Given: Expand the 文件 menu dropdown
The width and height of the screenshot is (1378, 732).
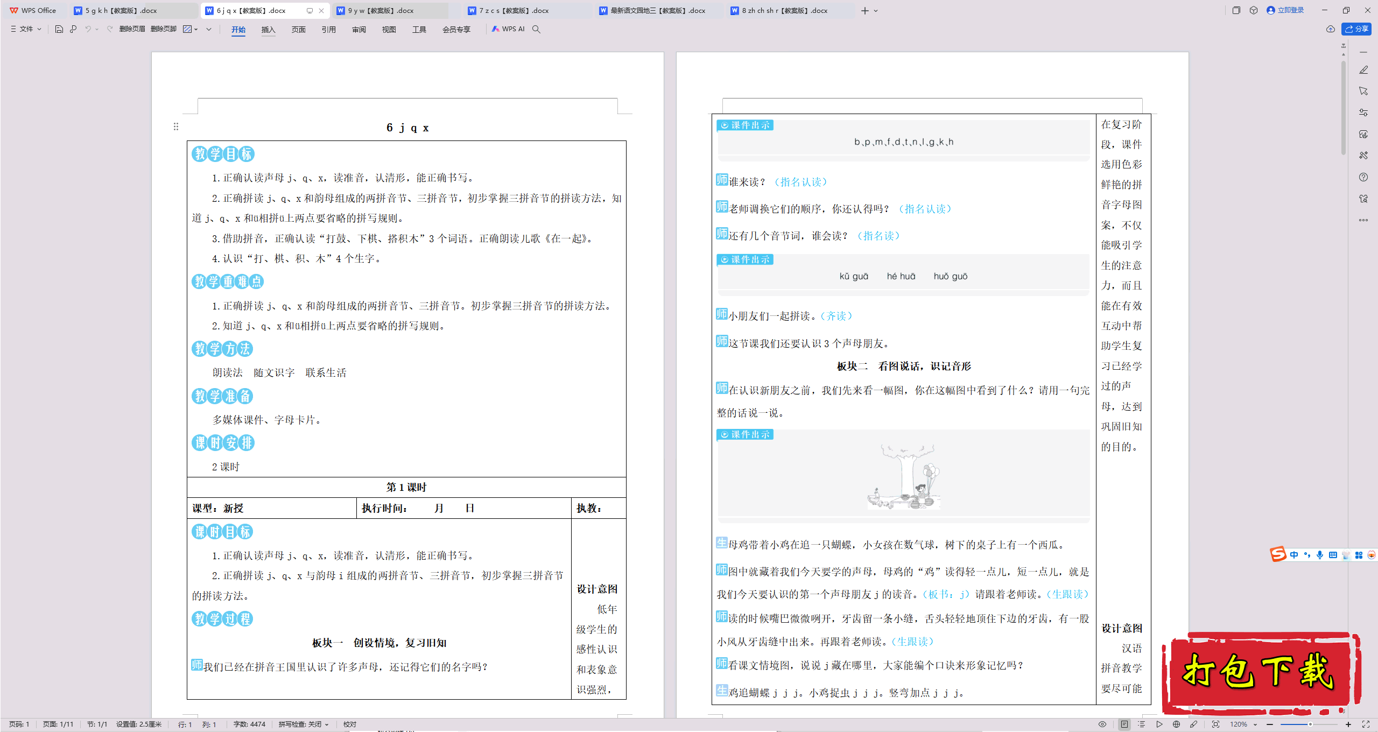Looking at the screenshot, I should click(x=26, y=29).
